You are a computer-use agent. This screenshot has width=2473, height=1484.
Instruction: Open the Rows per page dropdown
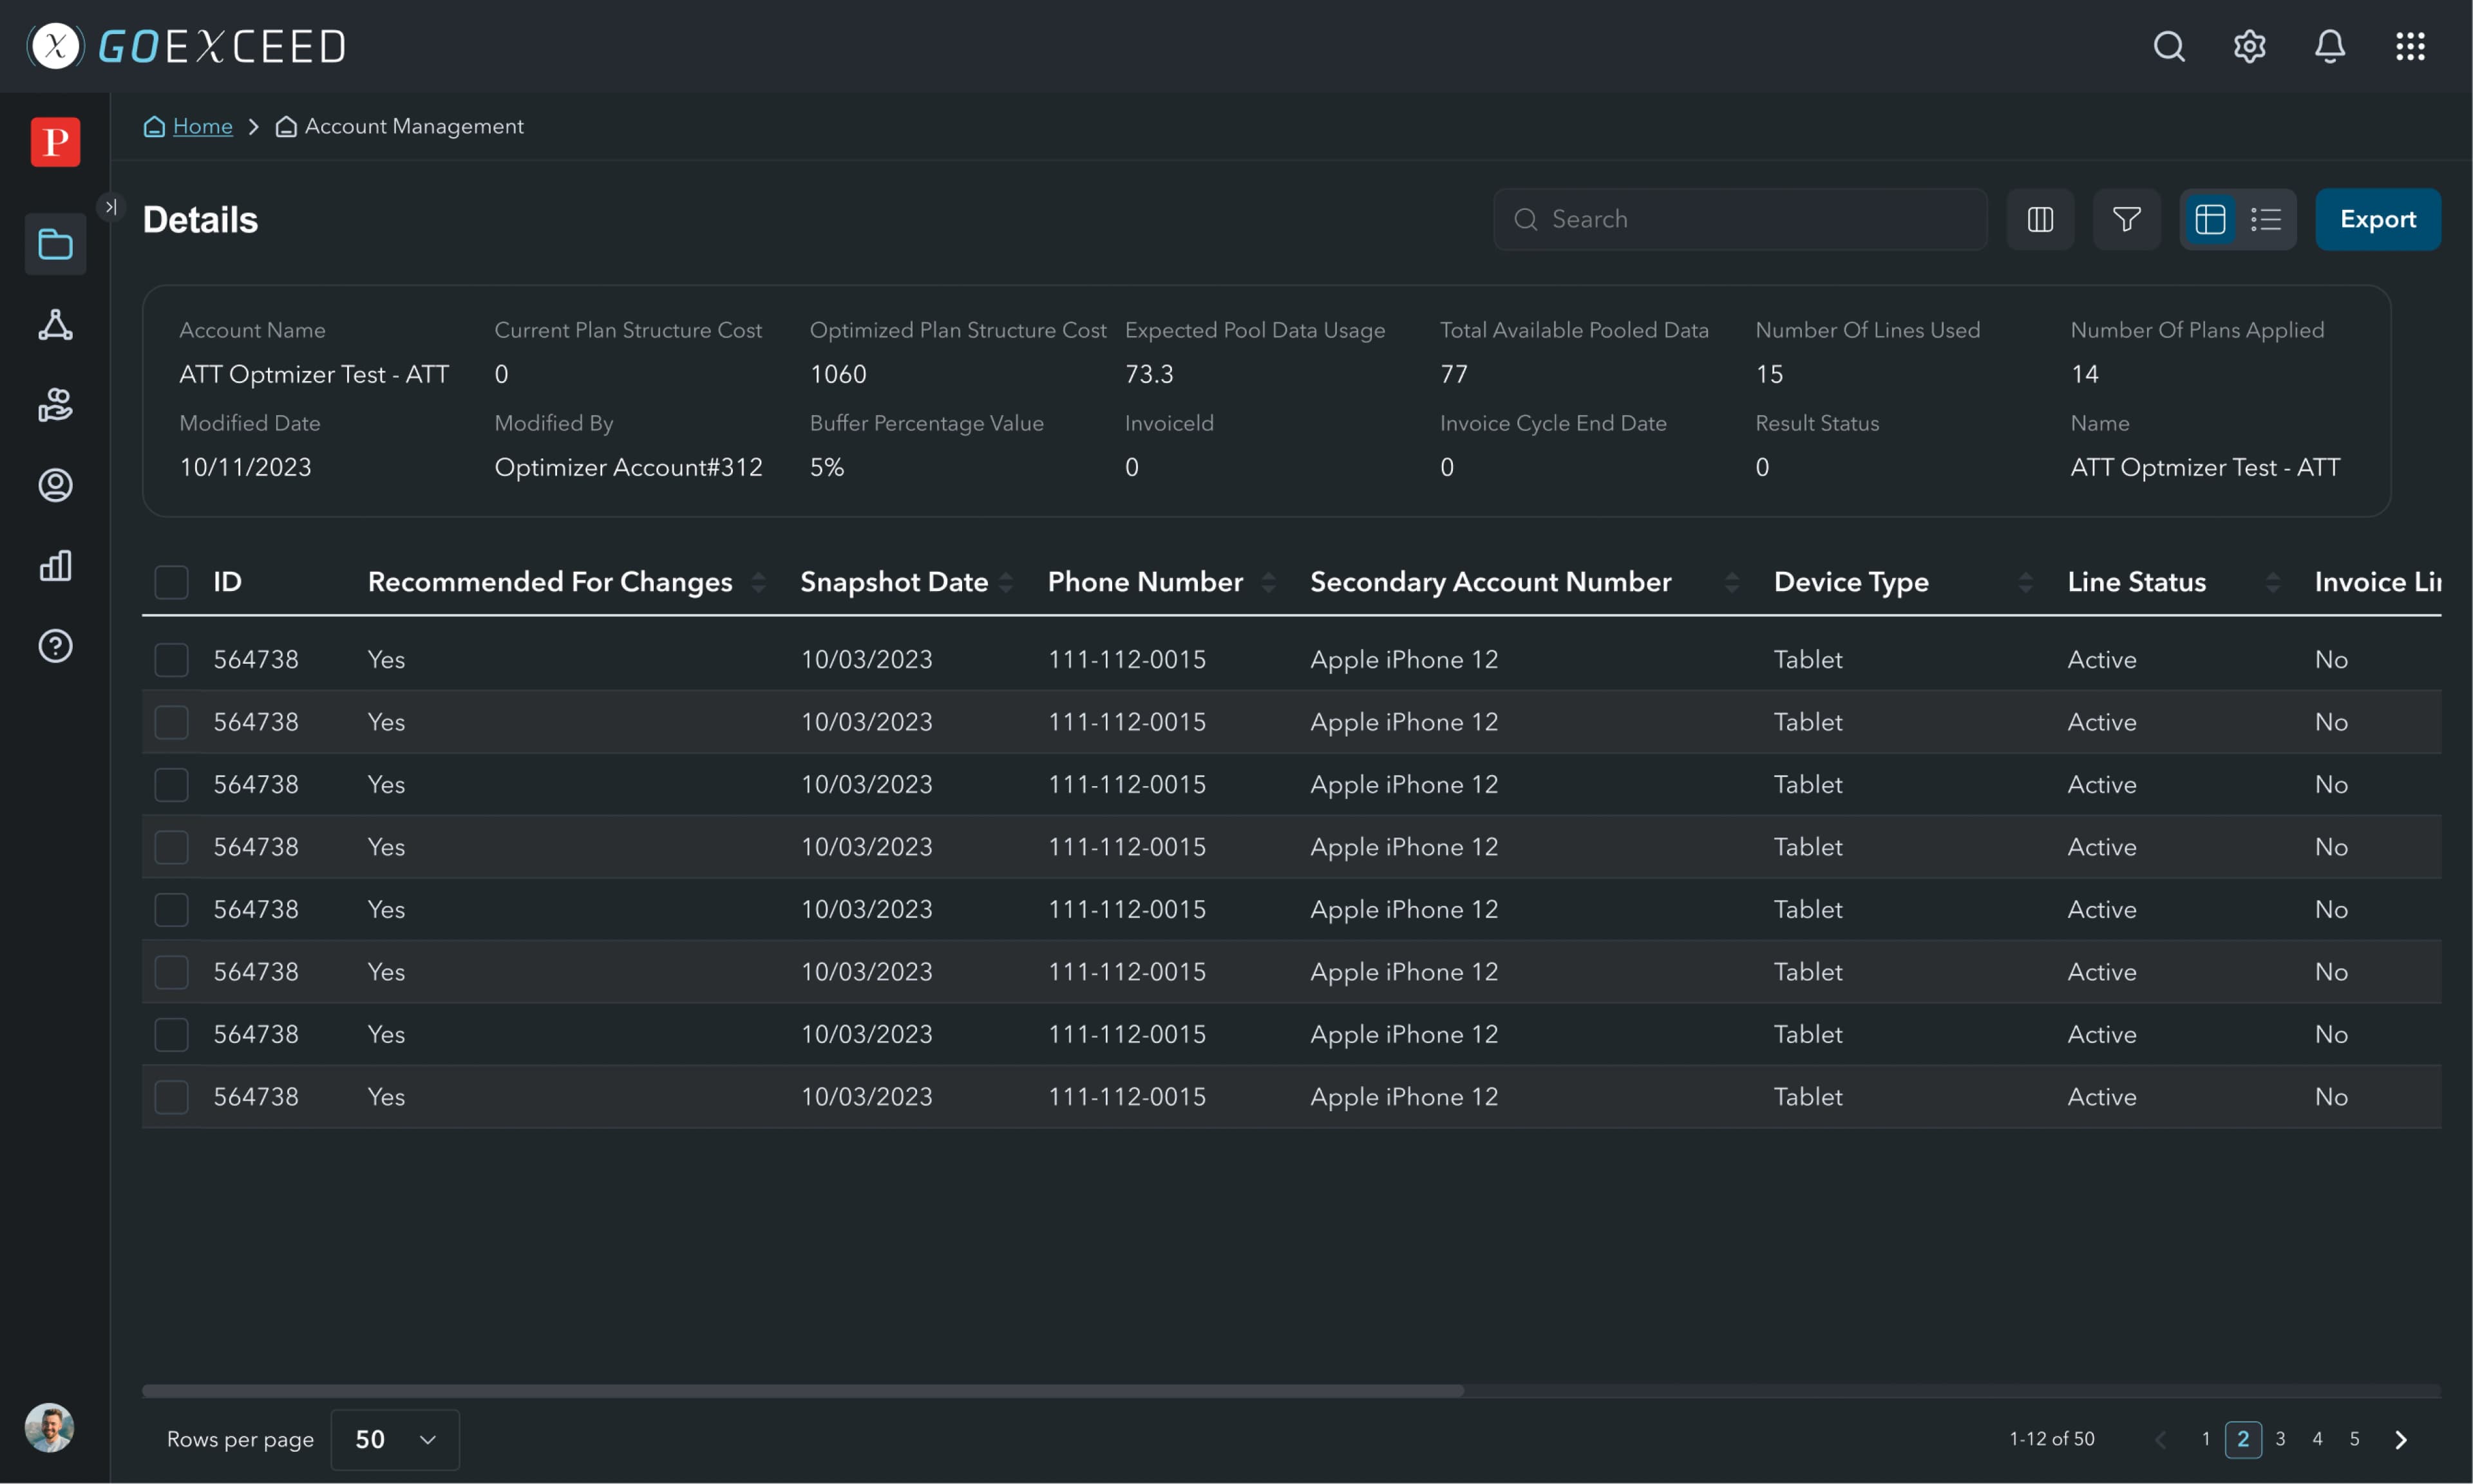click(x=395, y=1439)
